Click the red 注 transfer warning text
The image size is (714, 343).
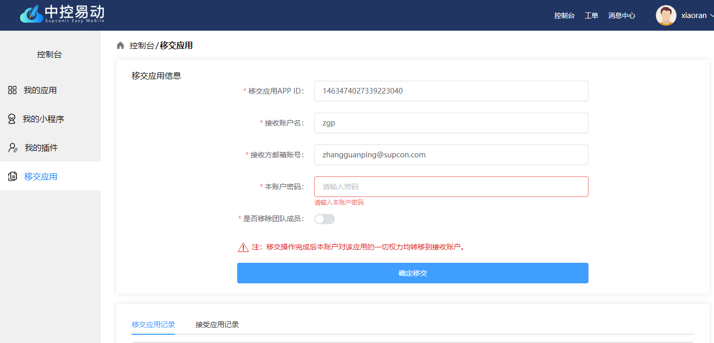click(x=359, y=247)
